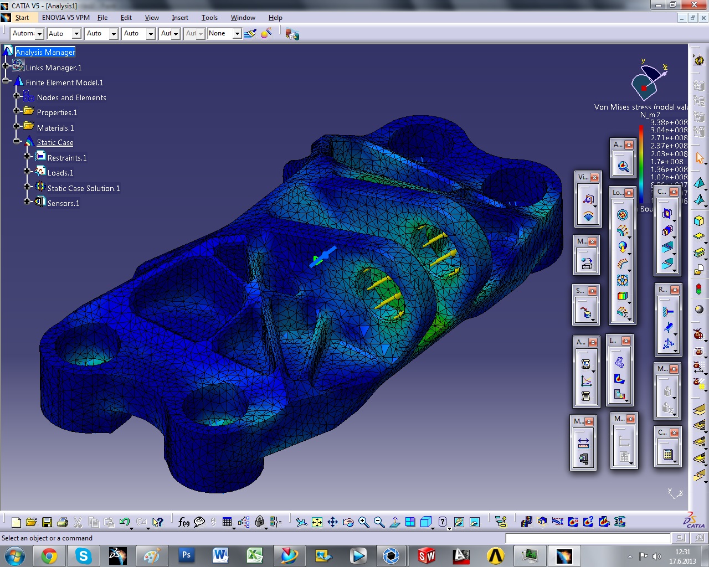The image size is (709, 567).
Task: Open the File menu
Action: click(x=102, y=18)
